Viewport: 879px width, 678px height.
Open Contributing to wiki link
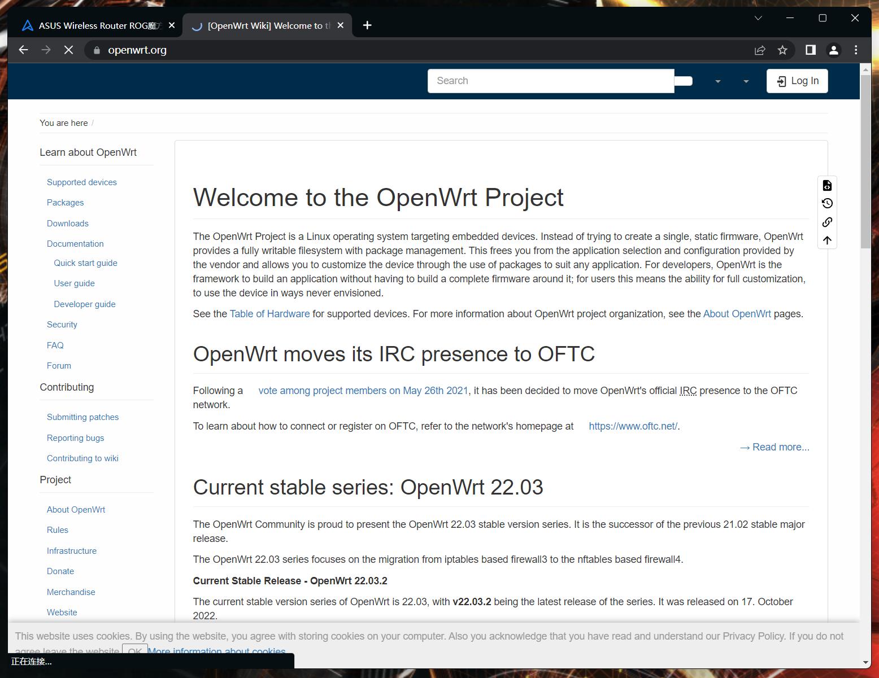pyautogui.click(x=83, y=458)
